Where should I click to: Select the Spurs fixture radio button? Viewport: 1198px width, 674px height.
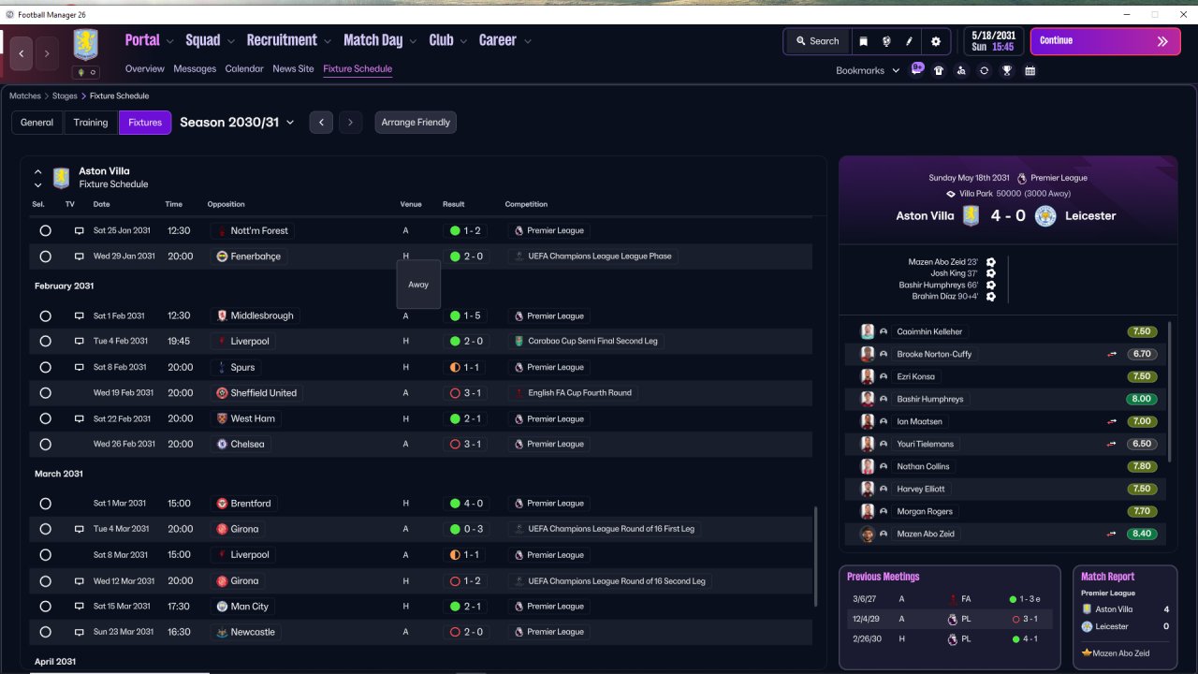point(45,367)
